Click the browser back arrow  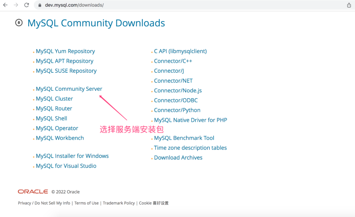[x=5, y=5]
